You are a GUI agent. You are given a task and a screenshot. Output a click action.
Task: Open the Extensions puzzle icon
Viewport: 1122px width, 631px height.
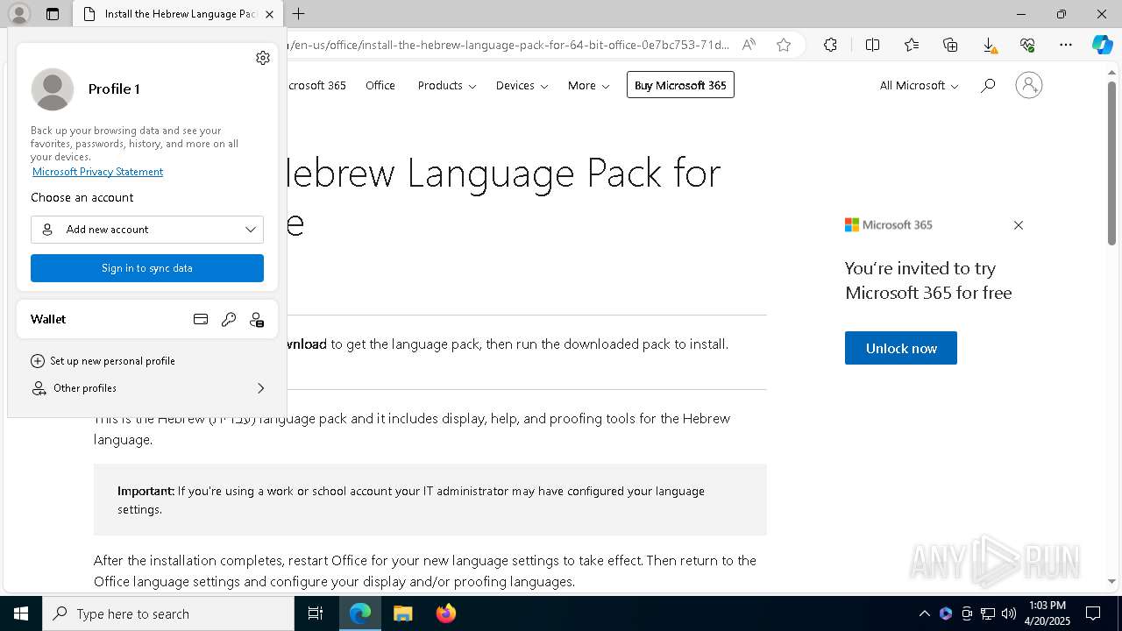pos(830,45)
